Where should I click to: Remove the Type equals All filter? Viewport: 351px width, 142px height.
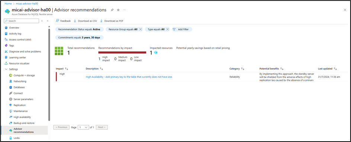coord(167,29)
